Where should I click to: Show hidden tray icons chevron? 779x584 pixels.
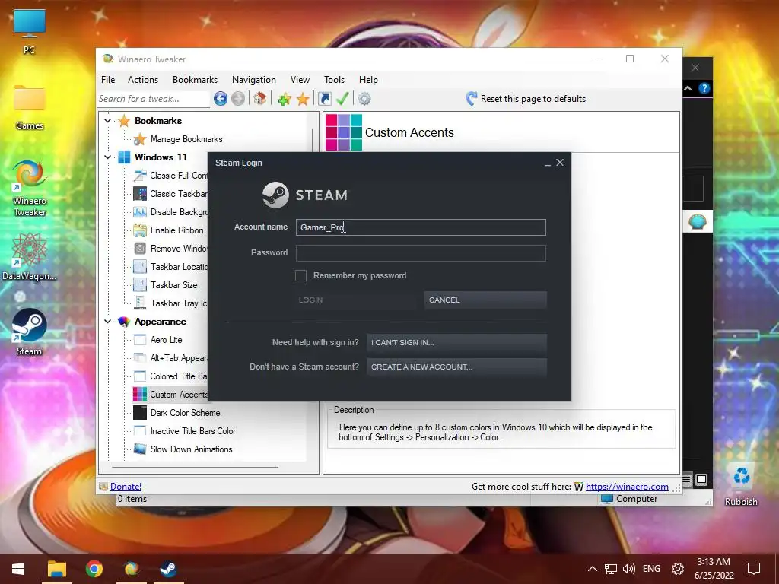[592, 569]
